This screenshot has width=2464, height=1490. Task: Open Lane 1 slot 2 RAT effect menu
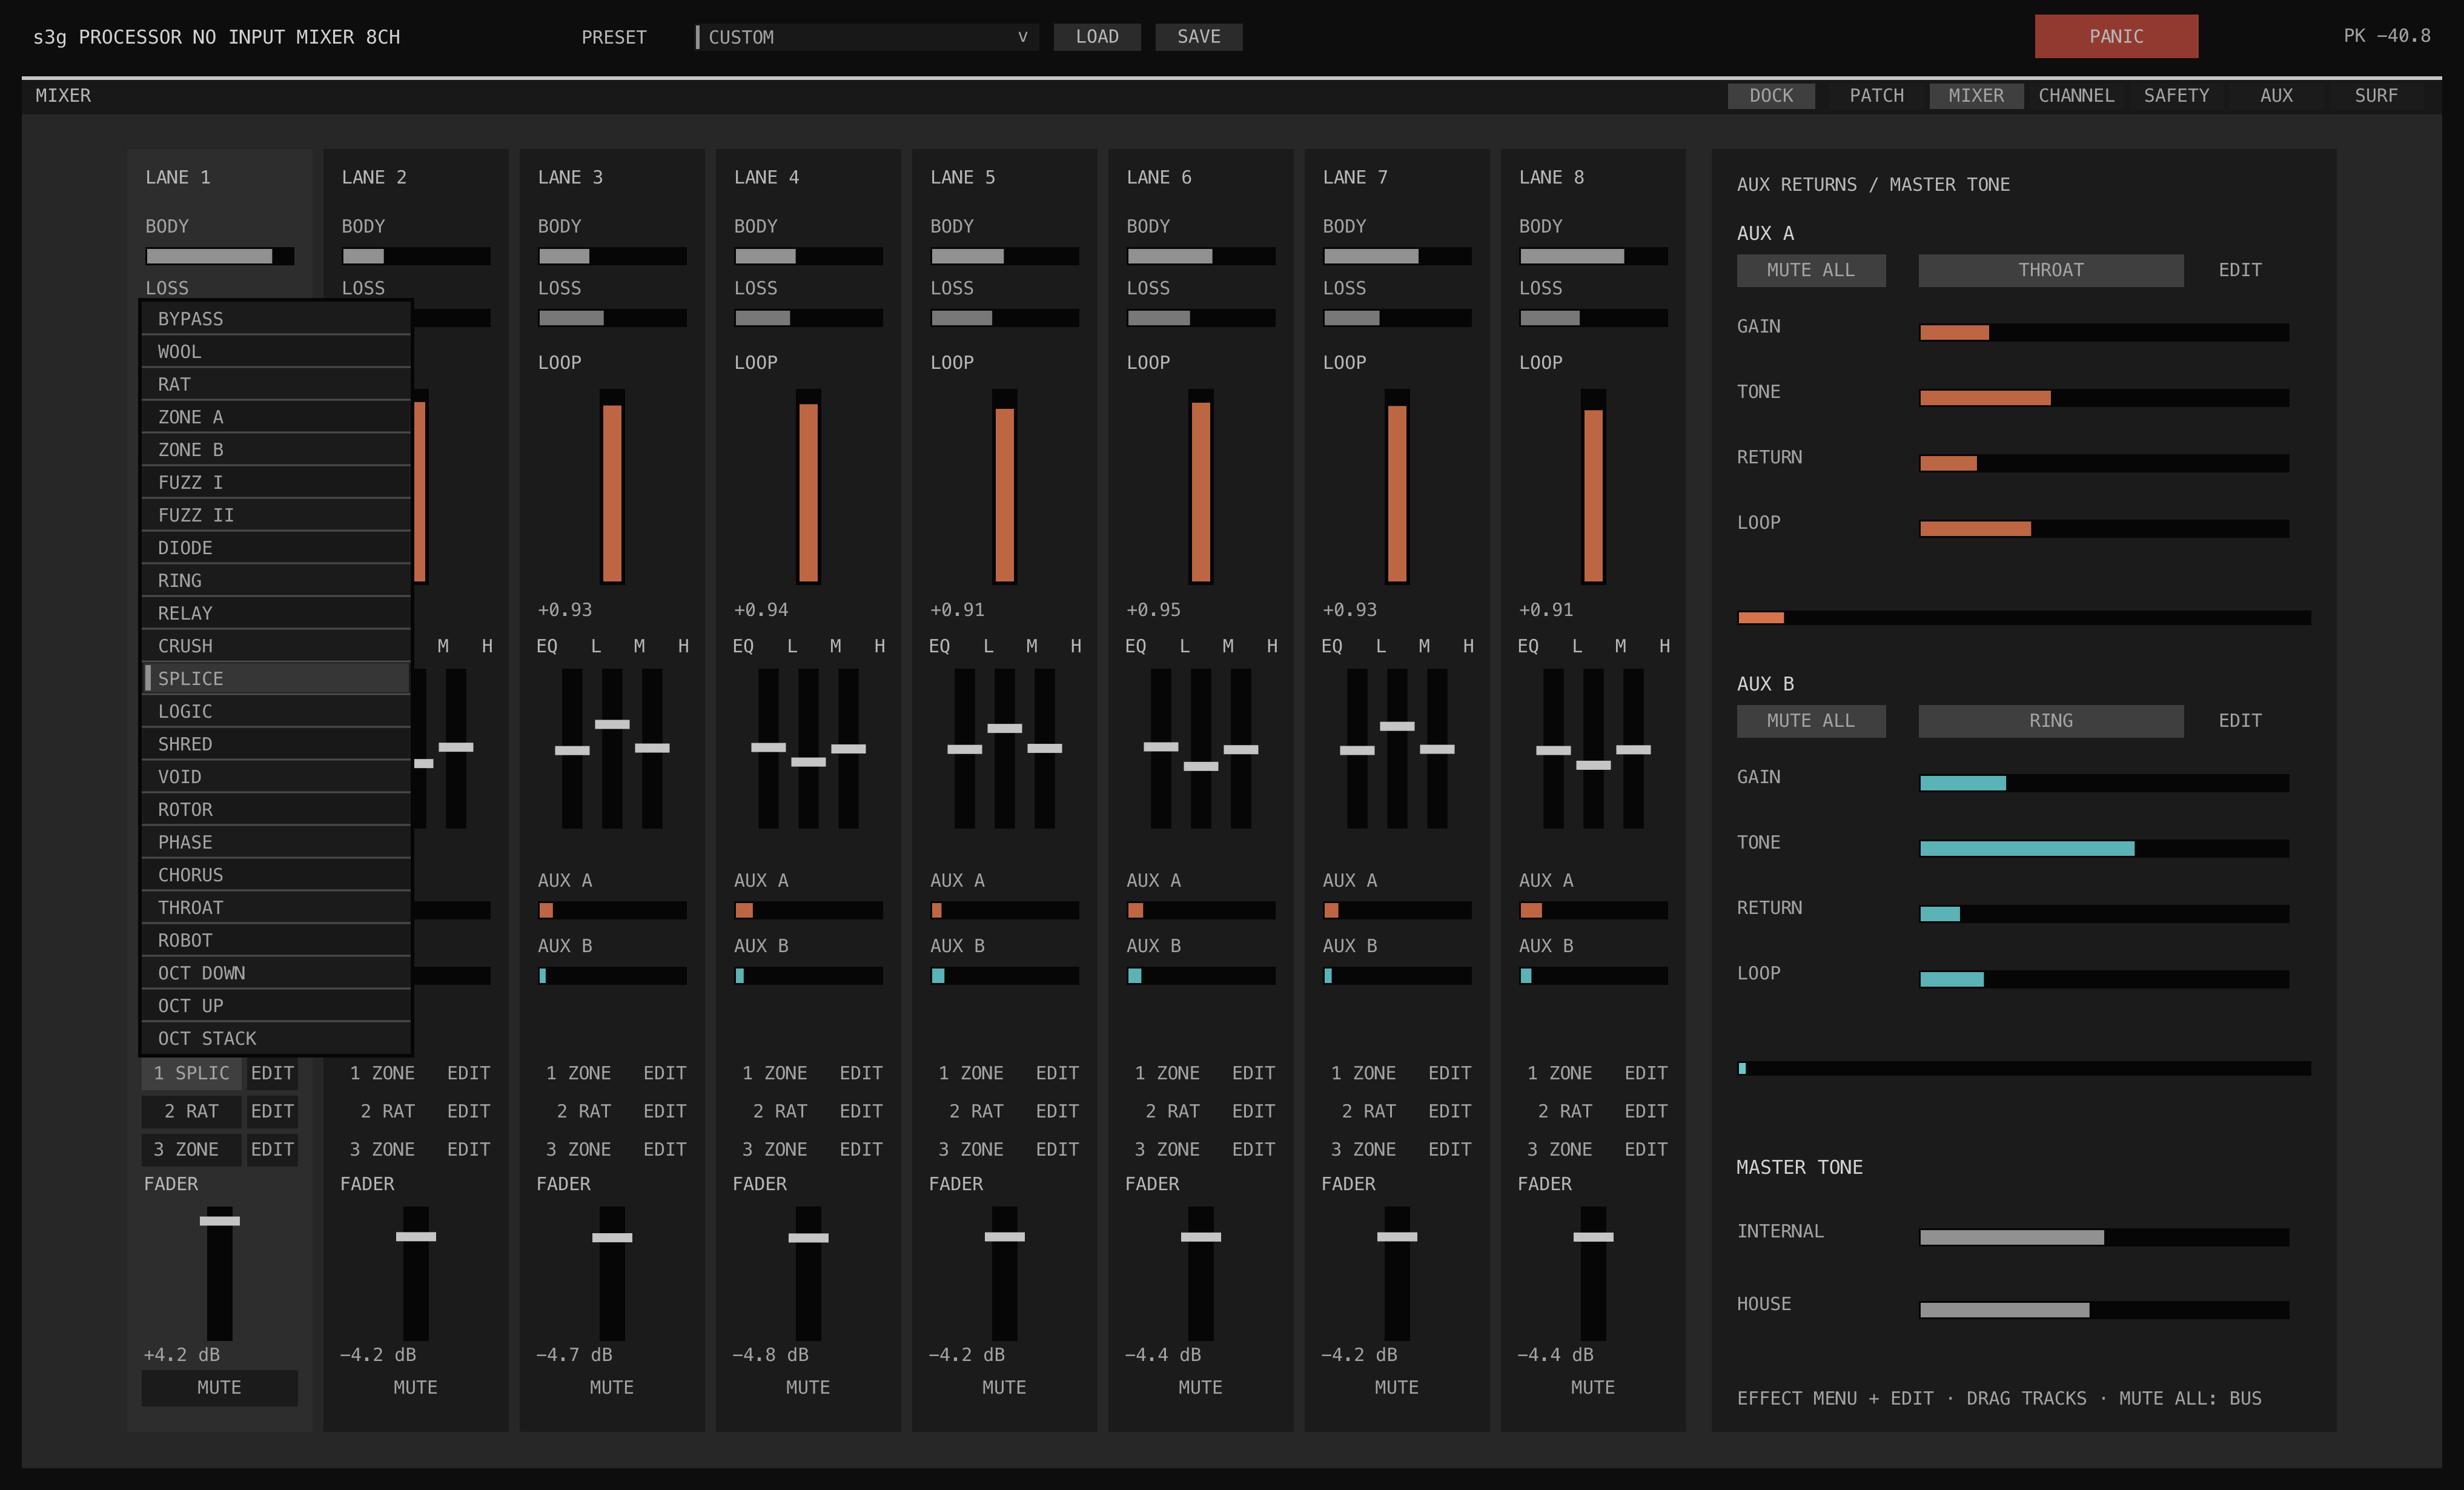click(x=191, y=1111)
